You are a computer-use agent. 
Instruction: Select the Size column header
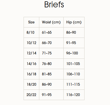(x=31, y=22)
